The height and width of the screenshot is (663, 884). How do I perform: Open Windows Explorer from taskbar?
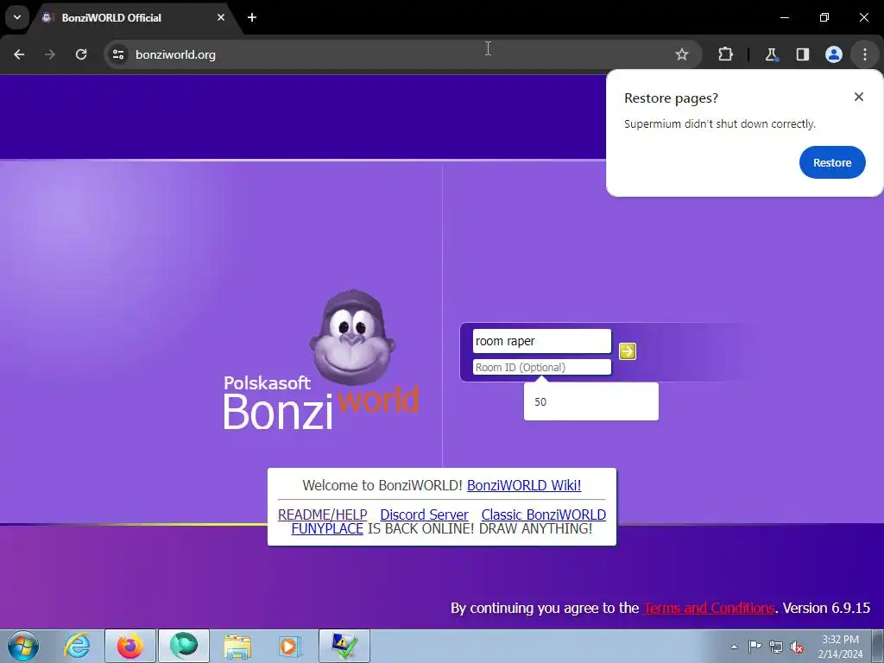[x=237, y=646]
